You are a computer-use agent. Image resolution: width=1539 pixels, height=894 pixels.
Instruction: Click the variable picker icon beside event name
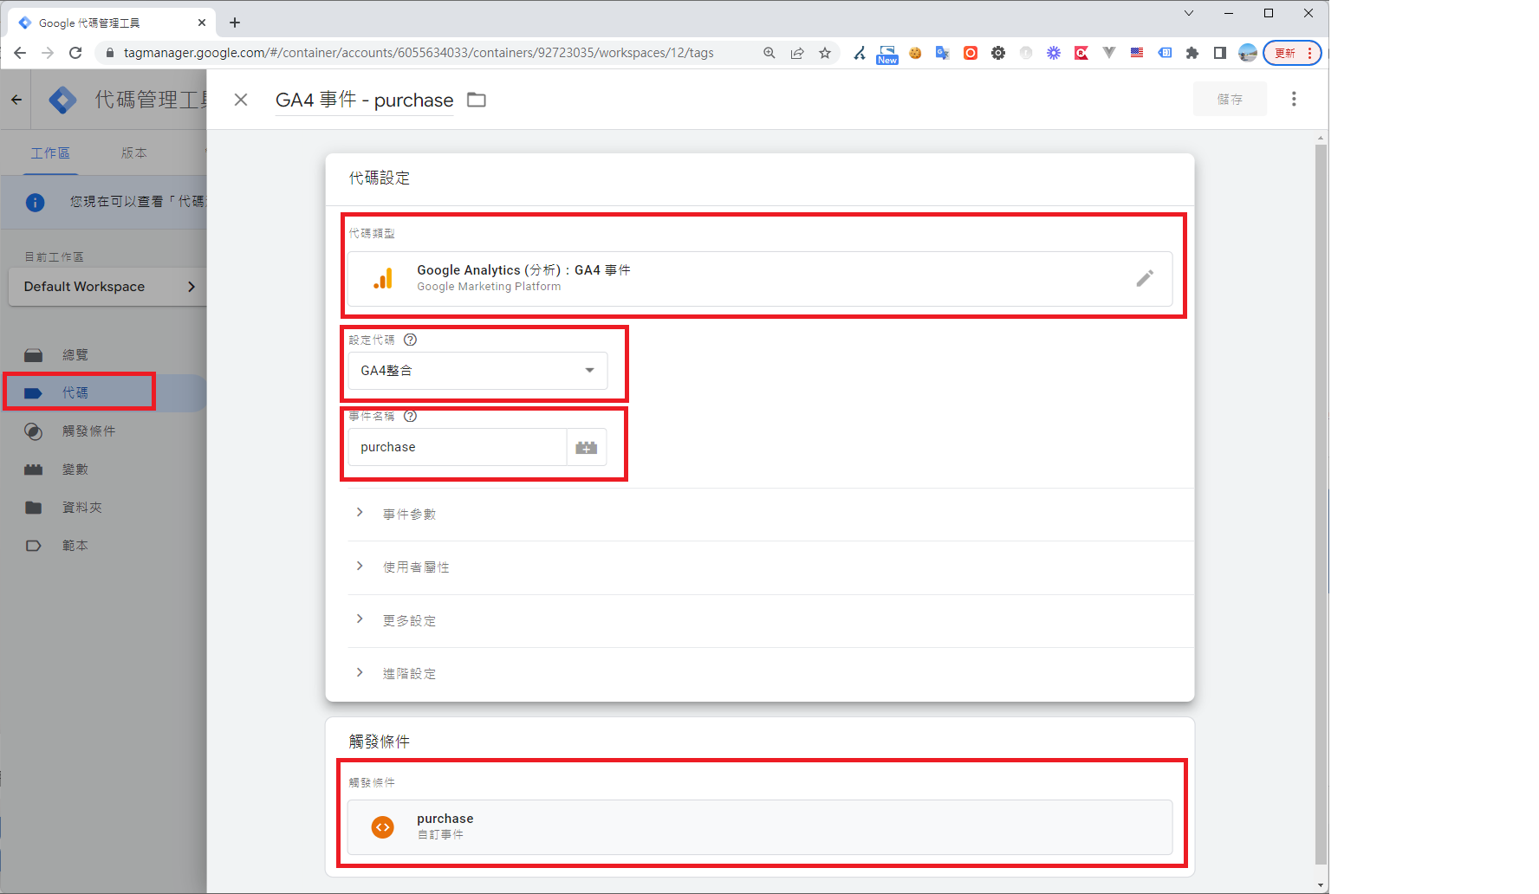click(x=587, y=448)
